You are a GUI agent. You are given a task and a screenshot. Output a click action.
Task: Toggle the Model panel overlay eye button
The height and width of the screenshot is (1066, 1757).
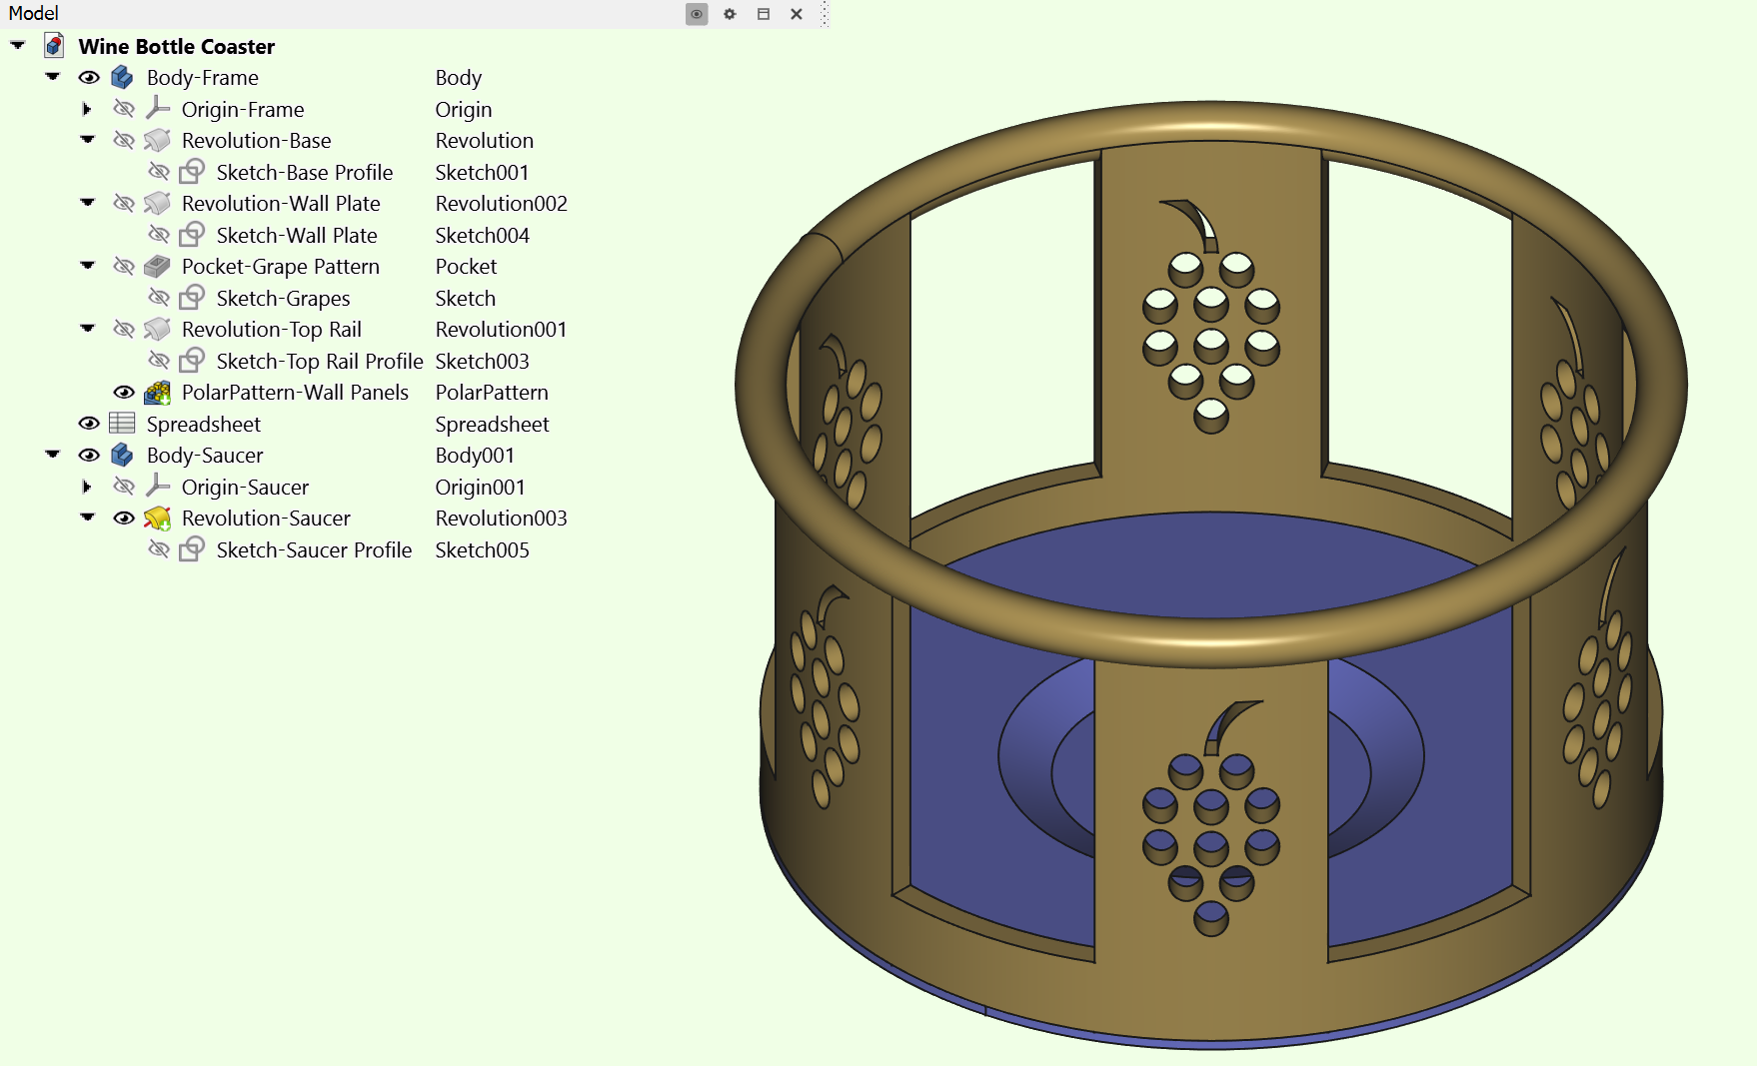pyautogui.click(x=697, y=14)
